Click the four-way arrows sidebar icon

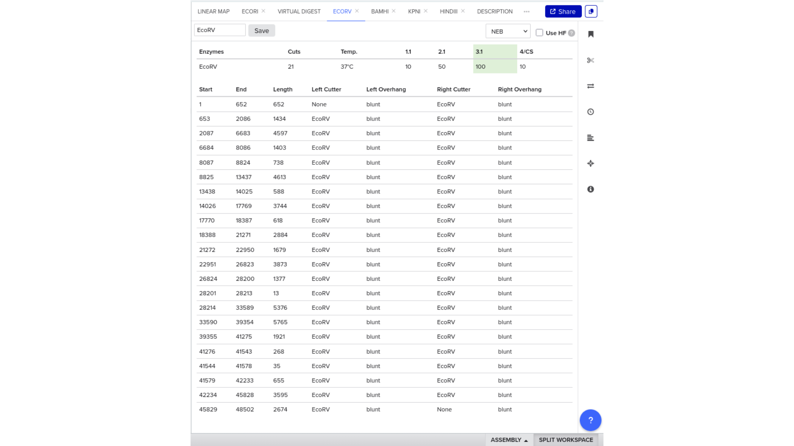(591, 164)
